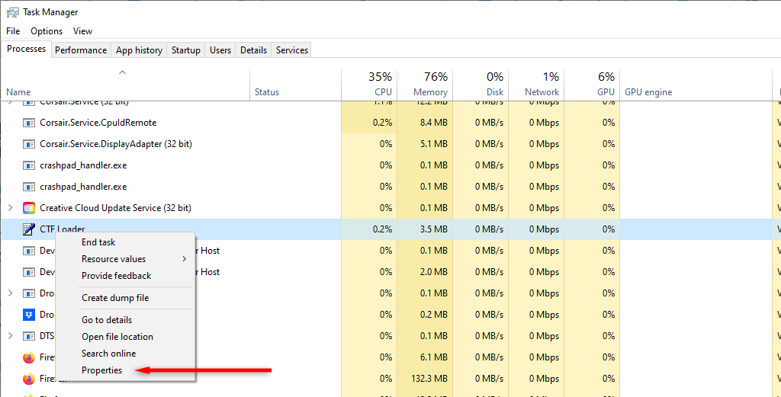Expand the DTS process group
781x397 pixels.
(10, 336)
